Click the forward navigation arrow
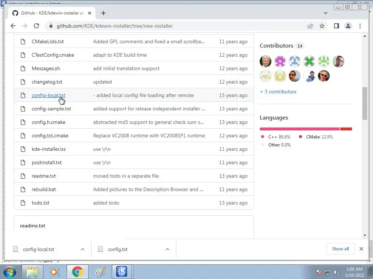Viewport: 373px width, 279px height. [25, 26]
